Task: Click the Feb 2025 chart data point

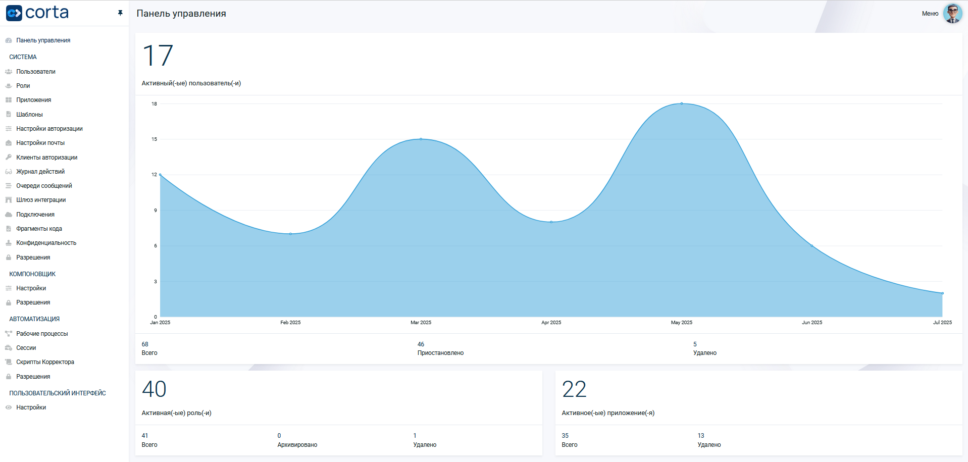Action: (x=290, y=234)
